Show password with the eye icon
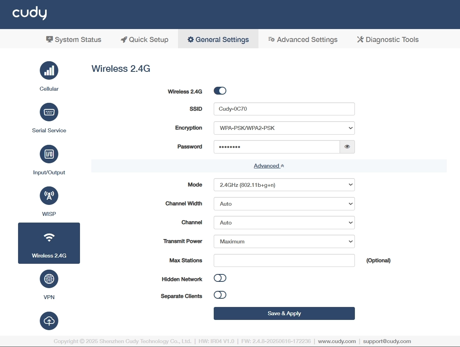460x347 pixels. point(347,147)
